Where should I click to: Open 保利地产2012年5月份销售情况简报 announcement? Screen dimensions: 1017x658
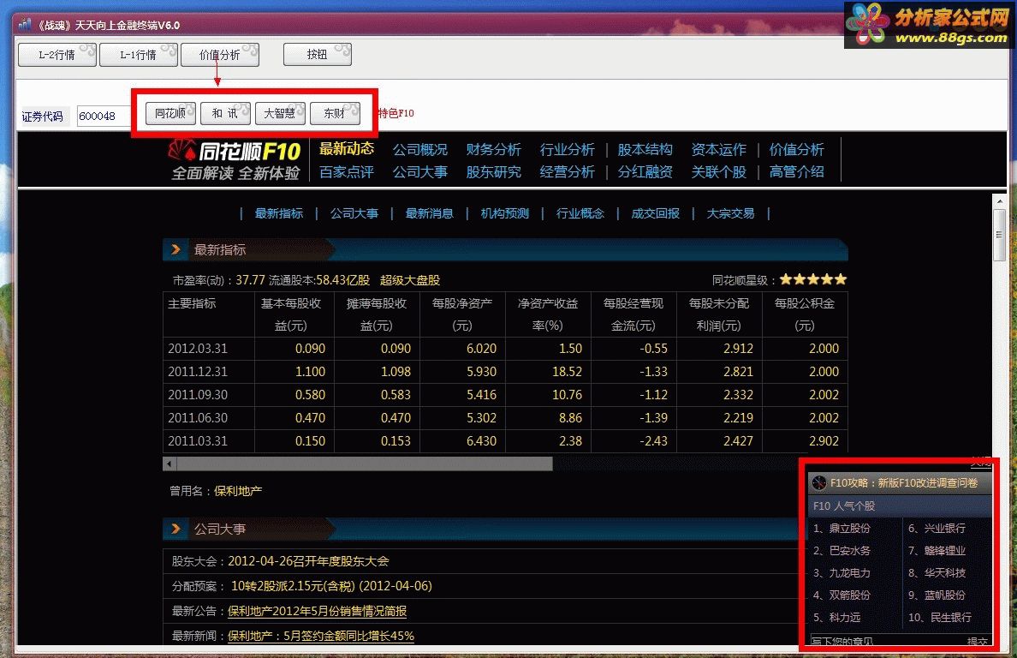[x=317, y=611]
